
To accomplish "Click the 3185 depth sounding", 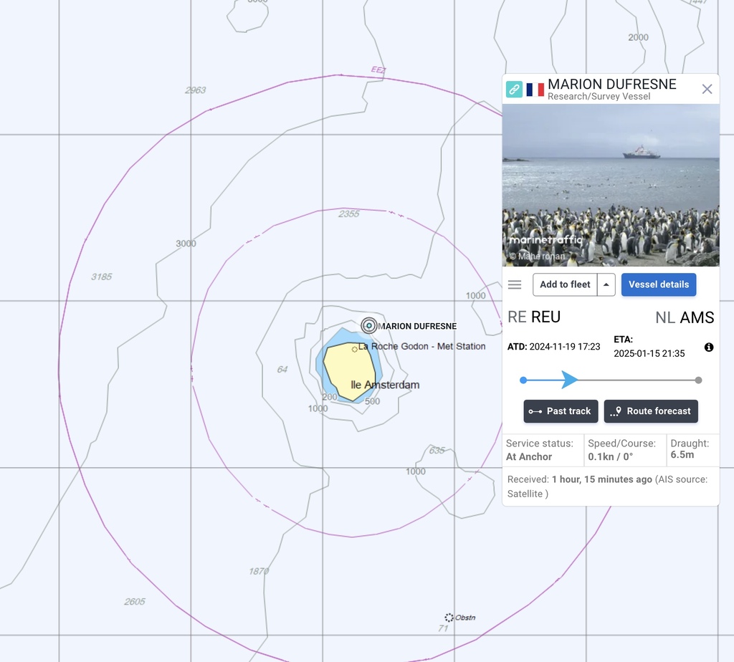I will [102, 277].
